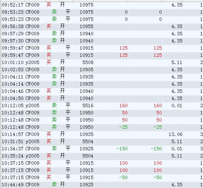Select the 10:44:49 CF009 sell open row
The height and width of the screenshot is (188, 203).
[102, 185]
